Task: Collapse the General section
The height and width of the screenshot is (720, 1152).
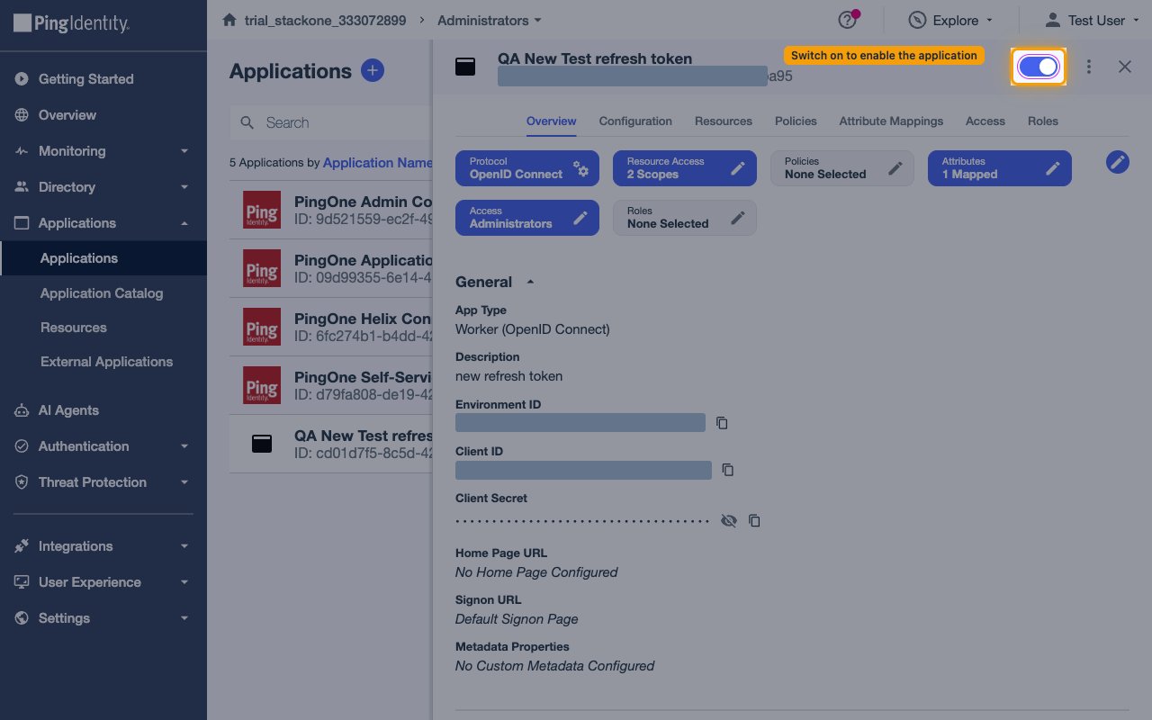Action: click(495, 282)
